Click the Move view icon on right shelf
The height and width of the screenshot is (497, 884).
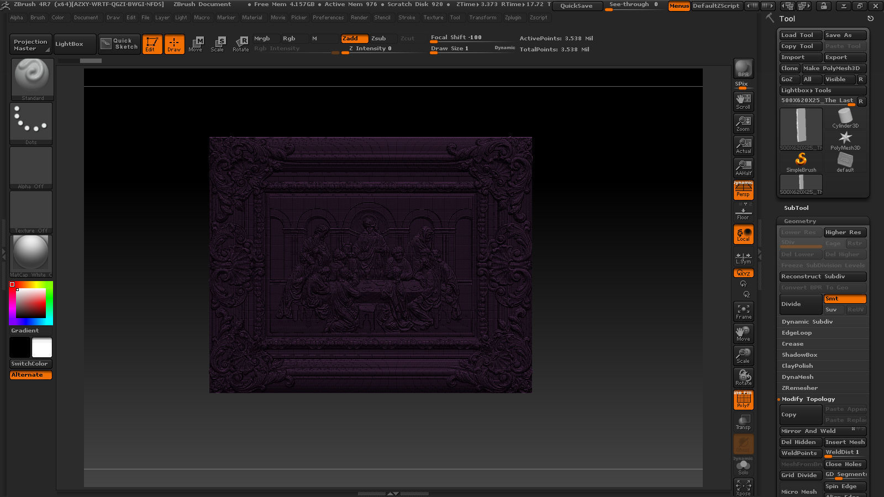click(x=743, y=334)
